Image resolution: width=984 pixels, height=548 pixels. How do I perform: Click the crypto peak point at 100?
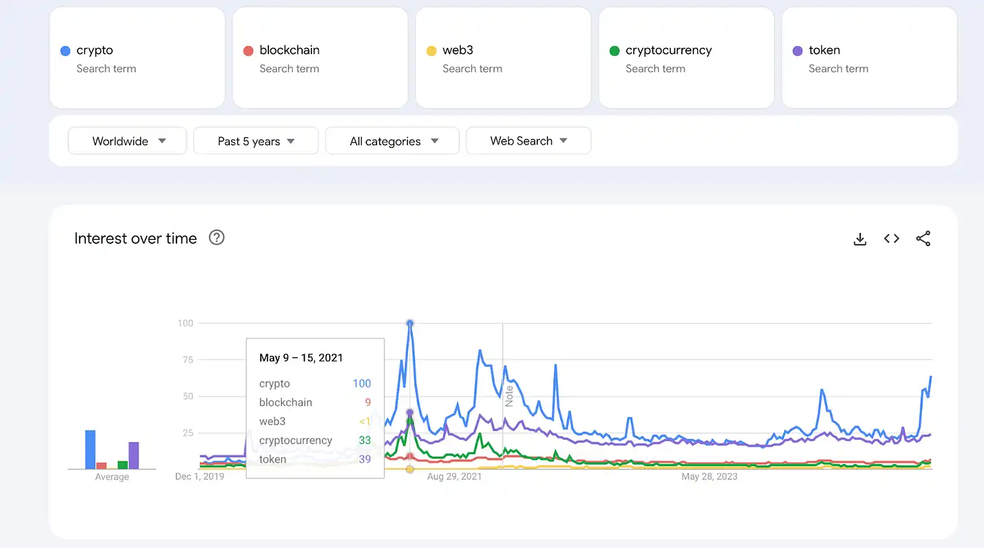[x=410, y=324]
